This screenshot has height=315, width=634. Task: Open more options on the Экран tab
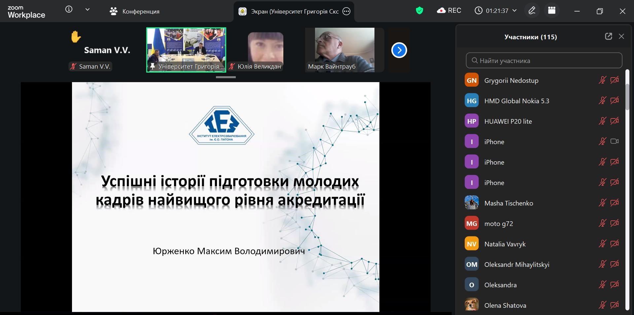click(x=346, y=12)
